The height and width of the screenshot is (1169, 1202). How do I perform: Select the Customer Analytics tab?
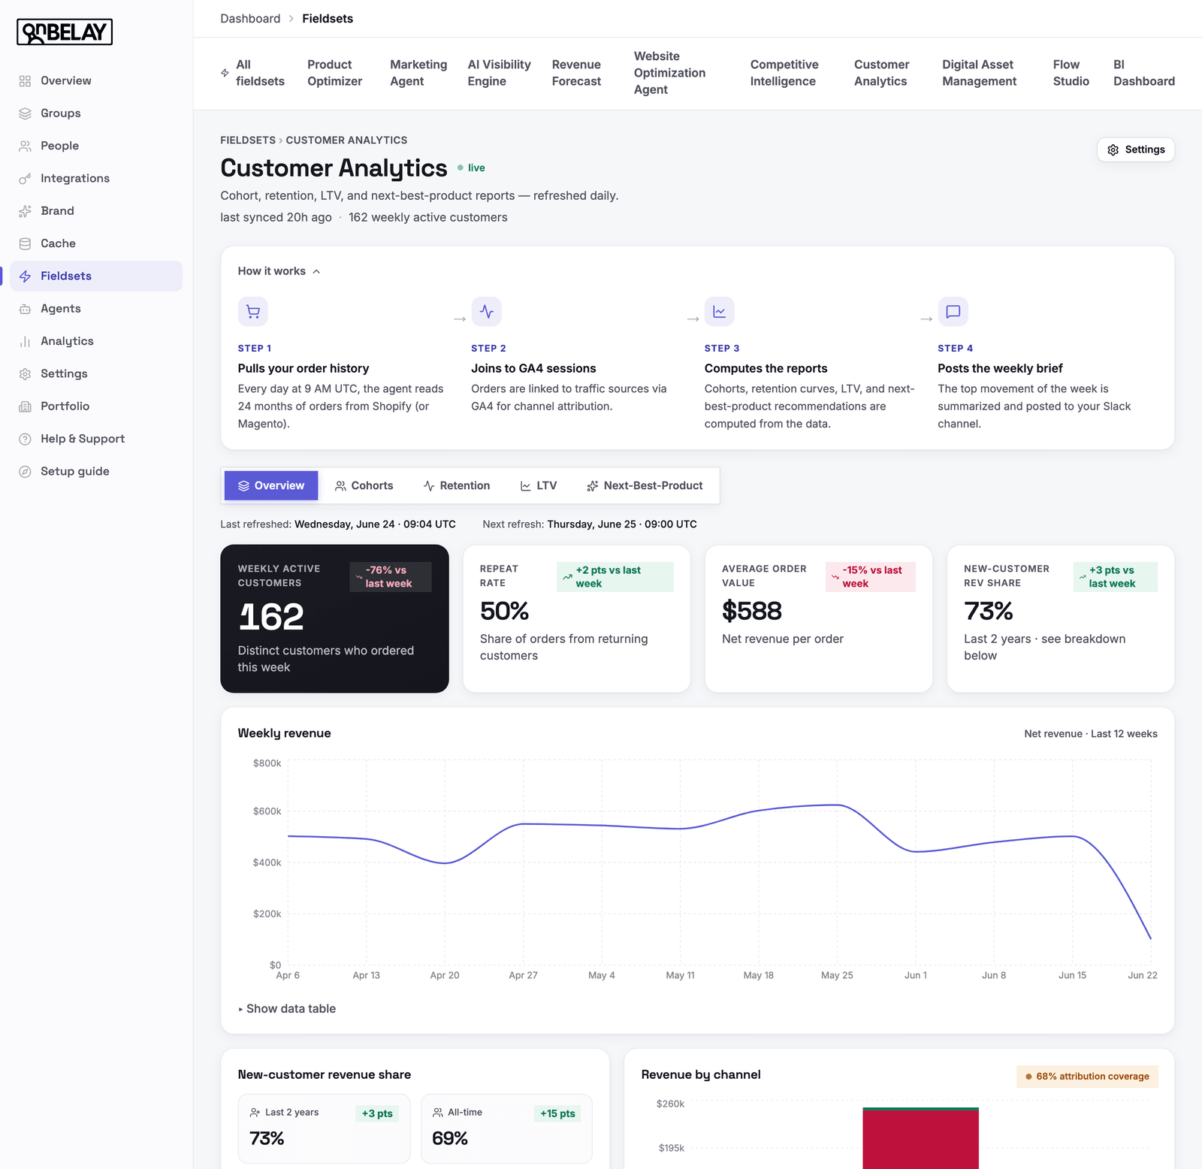[x=881, y=73]
